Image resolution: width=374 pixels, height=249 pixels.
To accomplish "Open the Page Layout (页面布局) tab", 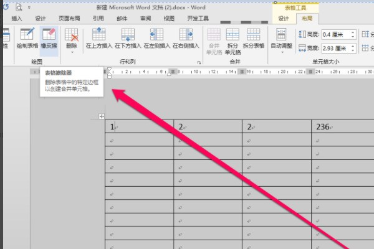I will point(69,19).
